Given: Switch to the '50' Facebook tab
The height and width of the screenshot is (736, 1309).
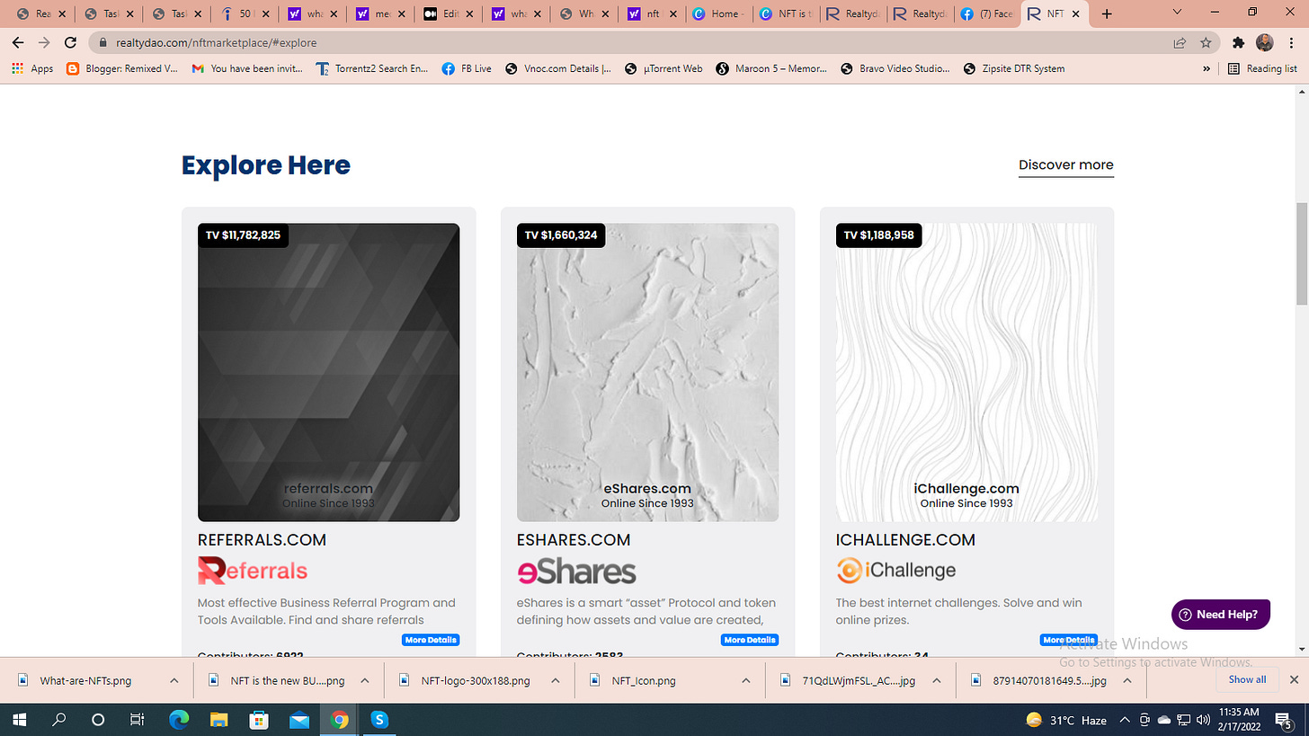Looking at the screenshot, I should click(x=244, y=13).
